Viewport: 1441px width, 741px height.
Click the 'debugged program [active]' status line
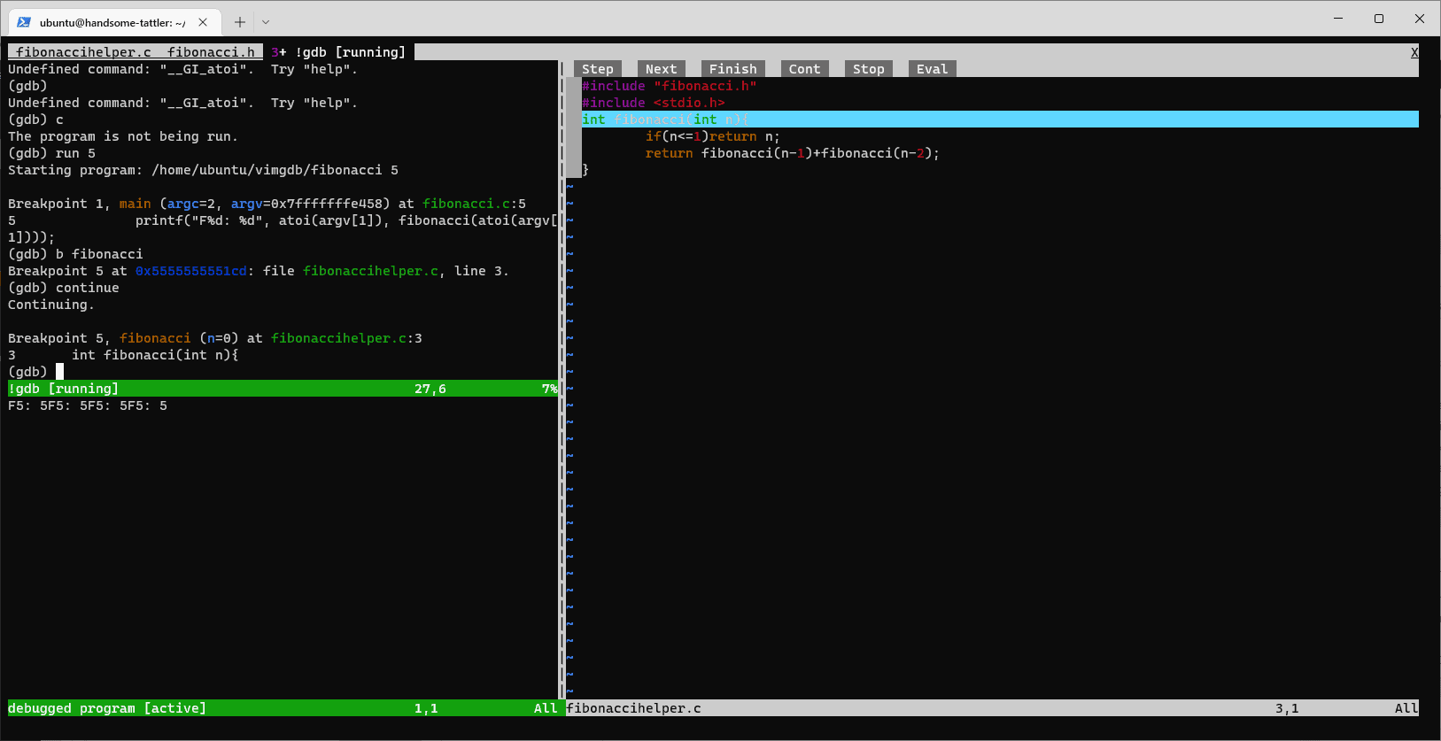pyautogui.click(x=283, y=708)
